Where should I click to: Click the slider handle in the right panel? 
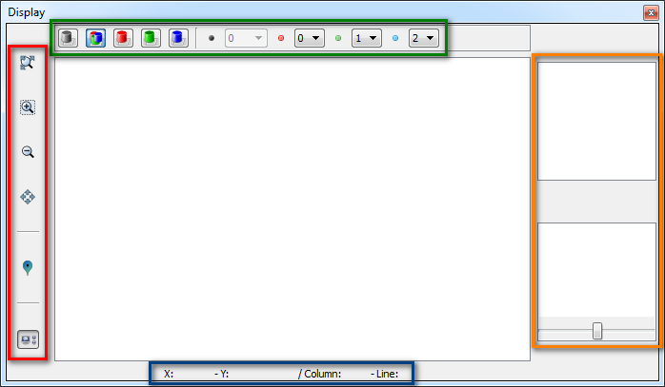597,331
